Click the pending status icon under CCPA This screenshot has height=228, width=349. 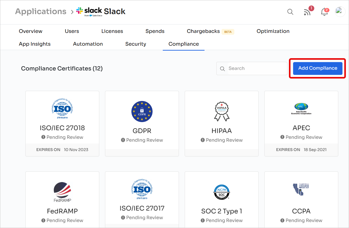(x=282, y=220)
